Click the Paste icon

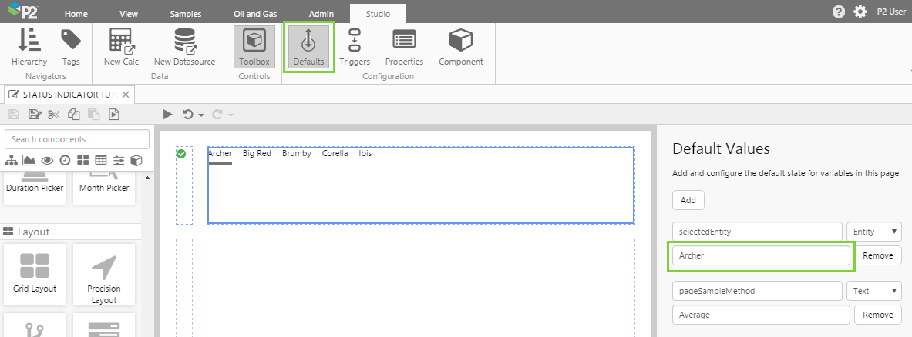click(93, 115)
